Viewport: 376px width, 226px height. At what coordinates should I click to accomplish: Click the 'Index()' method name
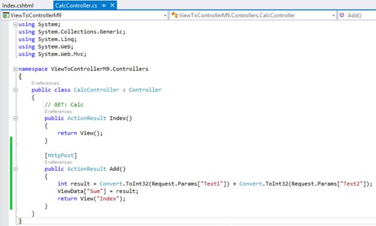tap(121, 118)
